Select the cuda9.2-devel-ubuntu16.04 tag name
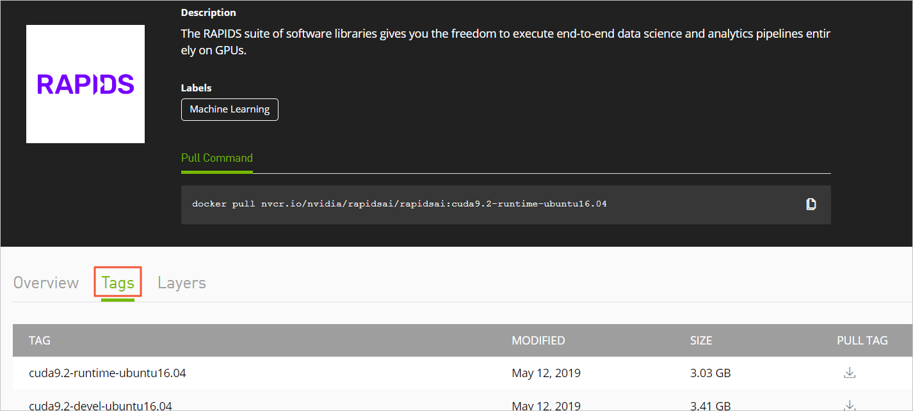 tap(101, 405)
